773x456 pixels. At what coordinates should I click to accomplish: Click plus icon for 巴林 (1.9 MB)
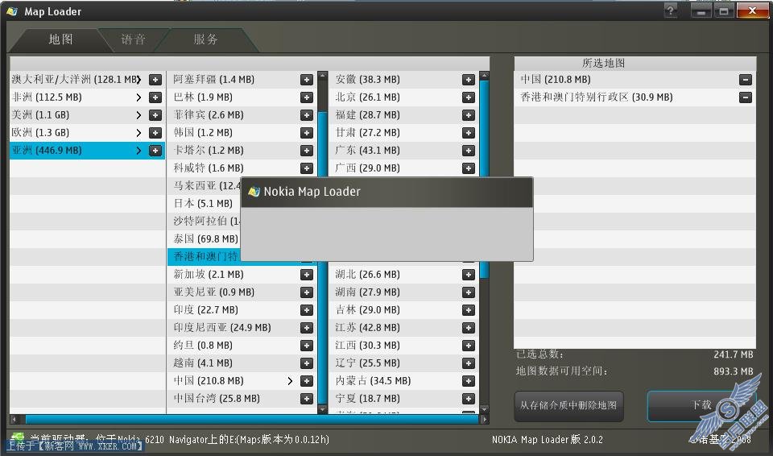pos(307,97)
